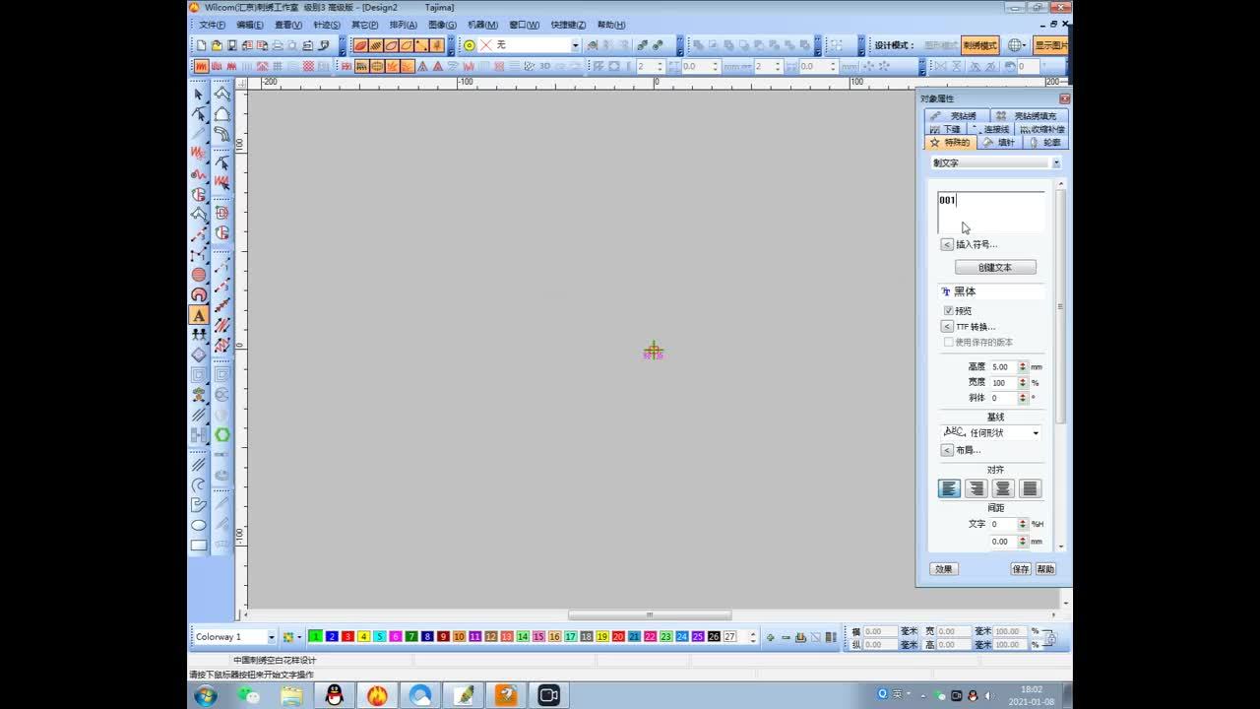This screenshot has width=1260, height=709.
Task: Click the New blank design icon
Action: click(x=202, y=45)
